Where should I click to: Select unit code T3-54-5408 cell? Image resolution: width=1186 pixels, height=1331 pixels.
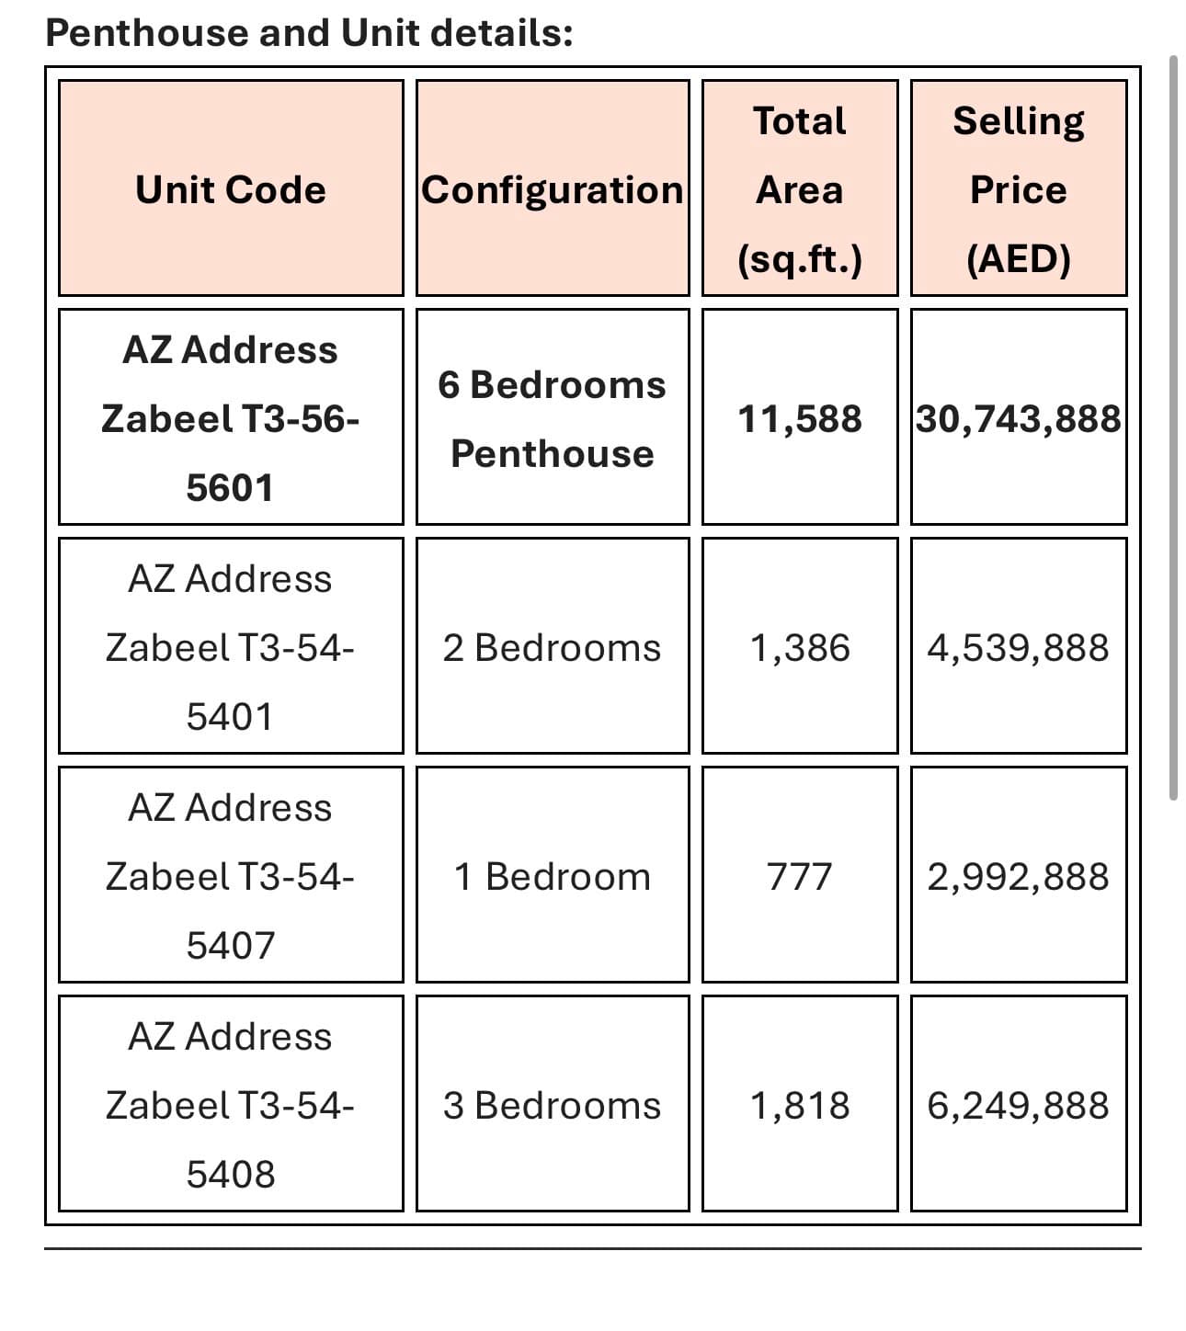pos(231,1103)
